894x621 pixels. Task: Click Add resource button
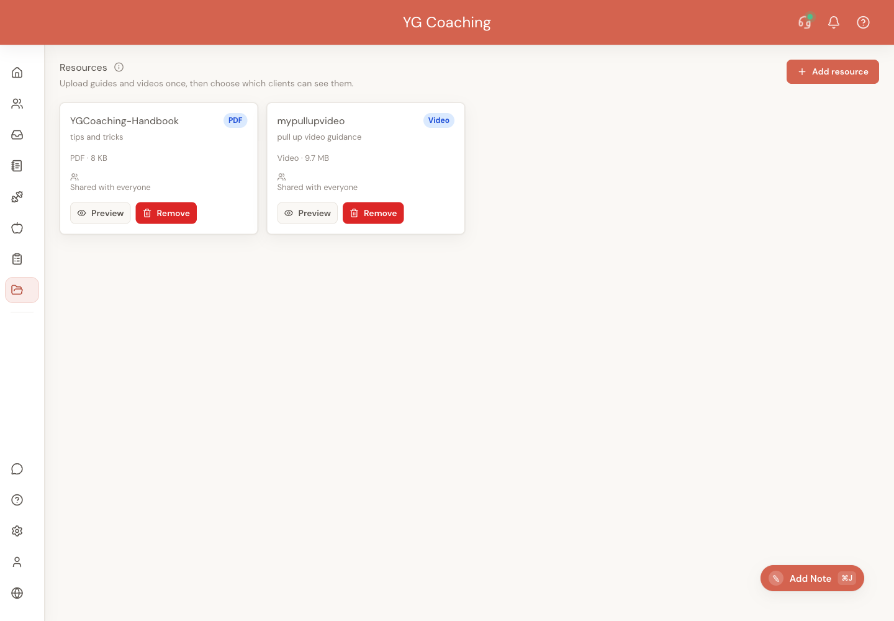click(833, 71)
